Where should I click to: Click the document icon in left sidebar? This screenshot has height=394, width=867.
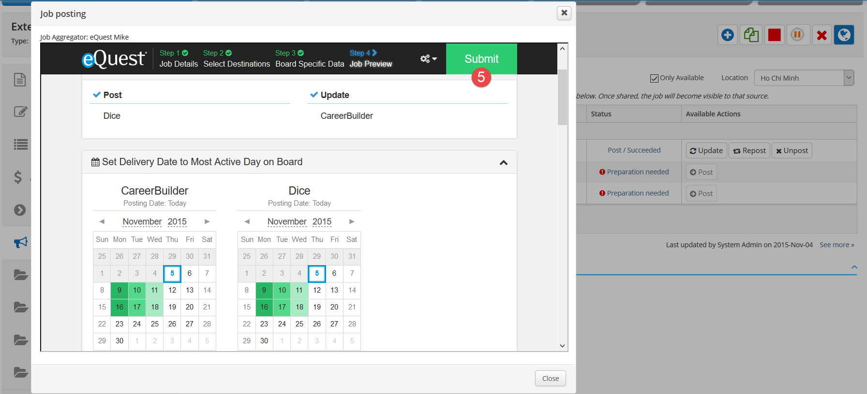[x=20, y=80]
